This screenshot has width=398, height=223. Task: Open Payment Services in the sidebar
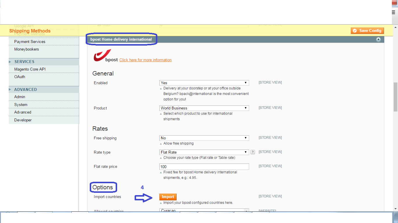[30, 42]
